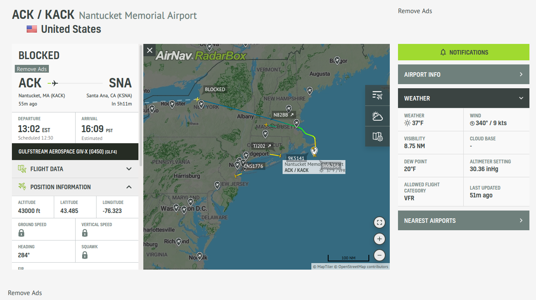Collapse the Position Information section chevron

129,187
